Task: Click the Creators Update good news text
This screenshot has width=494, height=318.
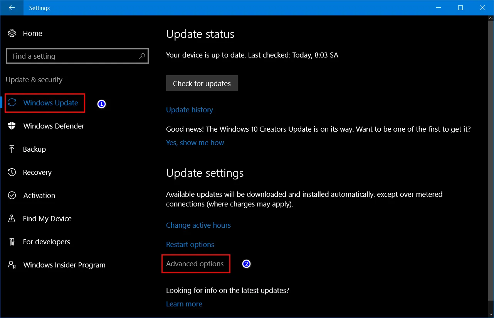Action: (x=318, y=129)
